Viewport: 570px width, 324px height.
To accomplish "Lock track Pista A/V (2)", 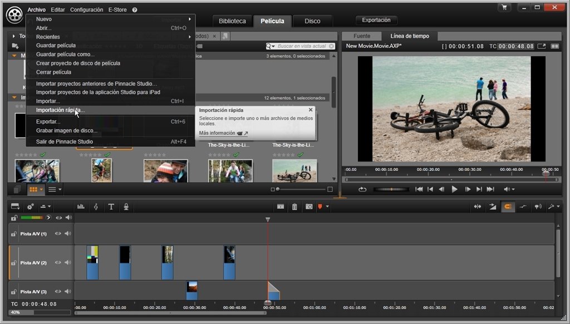I will pyautogui.click(x=13, y=263).
